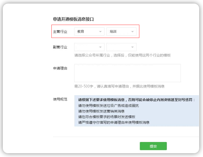Click the arrow icon beside 教育
This screenshot has height=157, width=203.
point(100,32)
